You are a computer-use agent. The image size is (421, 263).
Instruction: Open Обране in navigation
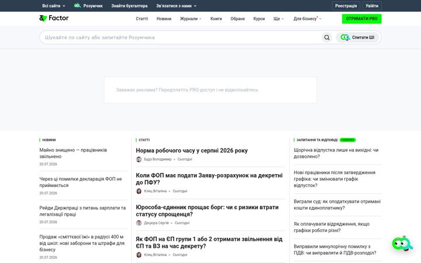coord(237,19)
